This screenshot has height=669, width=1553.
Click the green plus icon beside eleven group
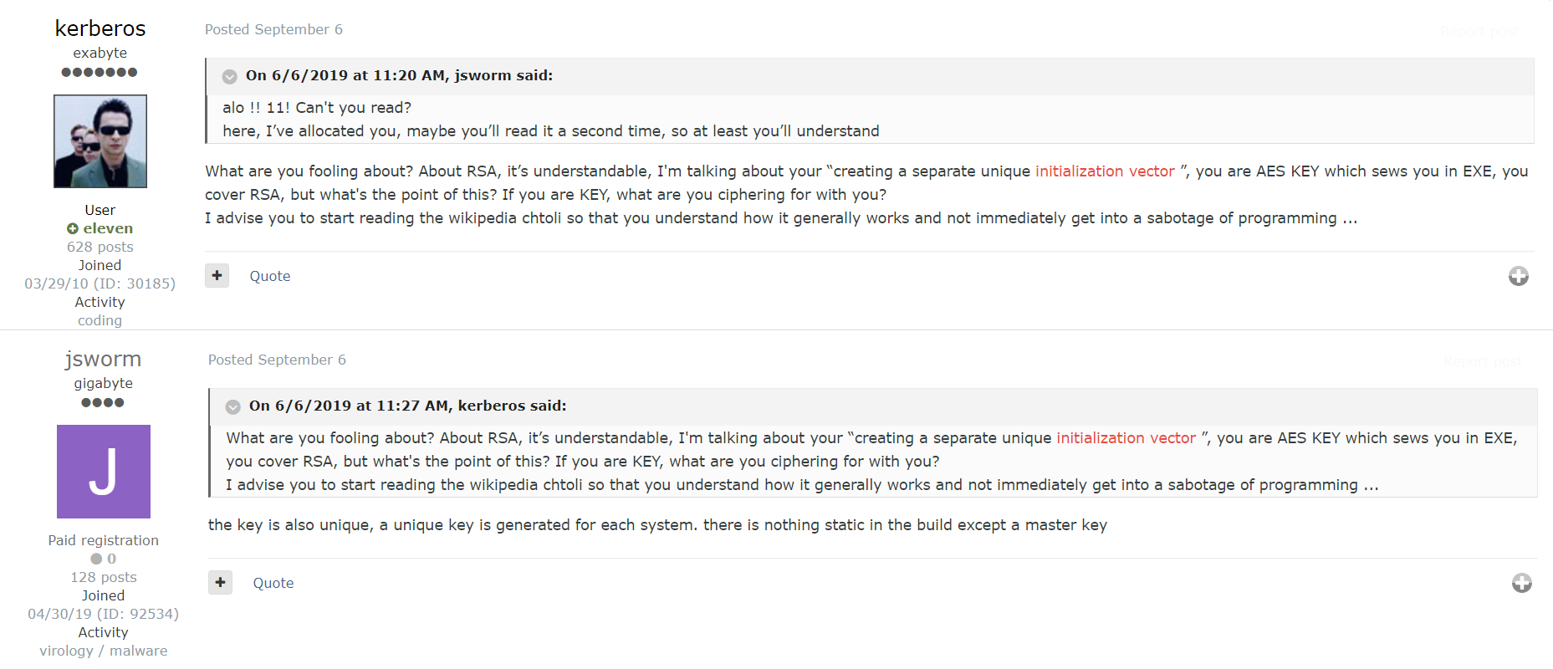(72, 227)
